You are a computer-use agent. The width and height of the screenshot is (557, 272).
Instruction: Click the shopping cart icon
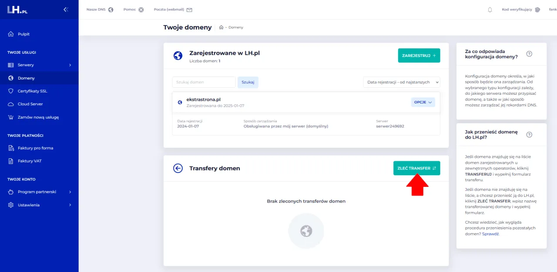[x=11, y=117]
